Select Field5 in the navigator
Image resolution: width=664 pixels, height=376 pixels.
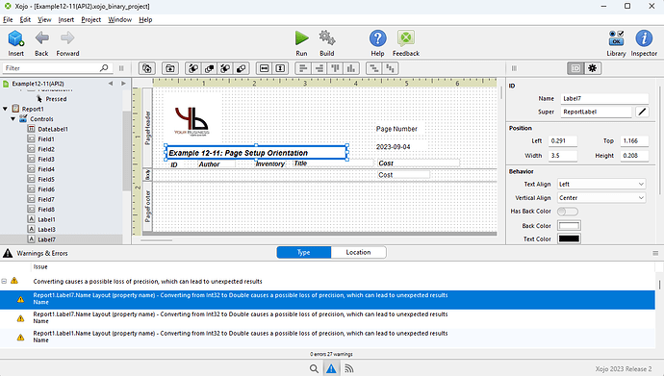46,179
